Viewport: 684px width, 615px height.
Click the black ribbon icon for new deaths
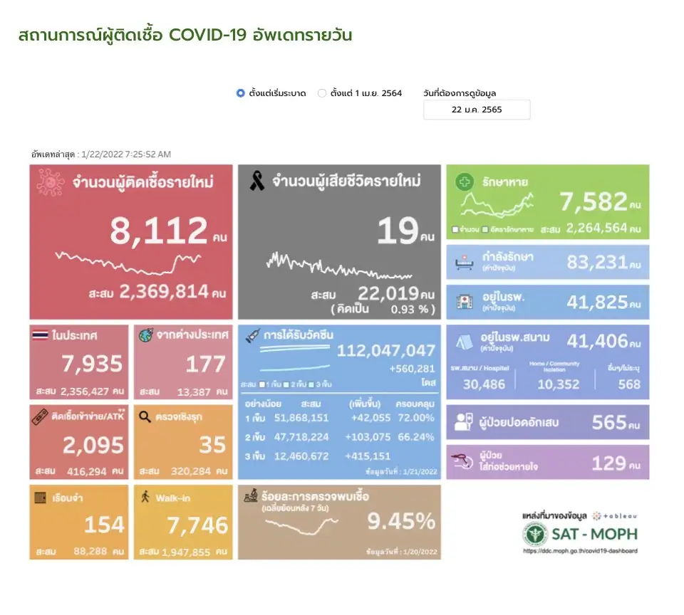256,182
